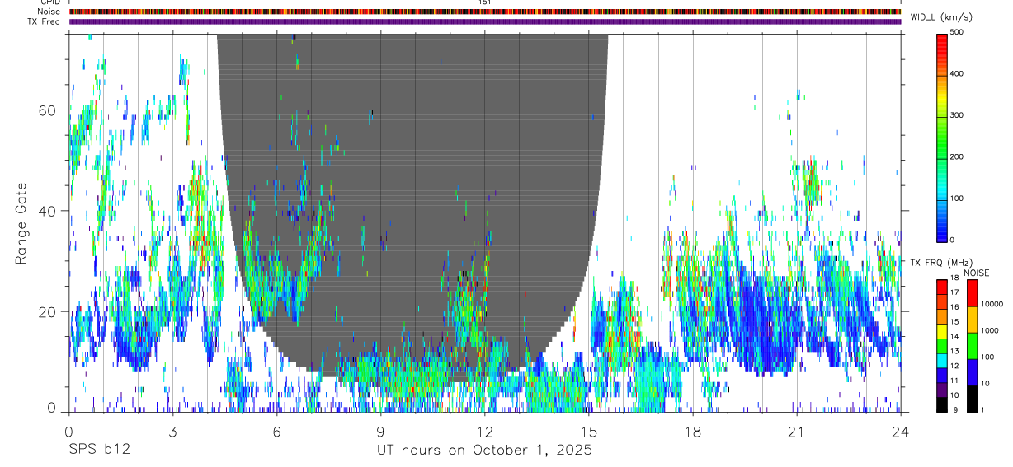Click the 6 tick on the UT hours axis

[276, 431]
